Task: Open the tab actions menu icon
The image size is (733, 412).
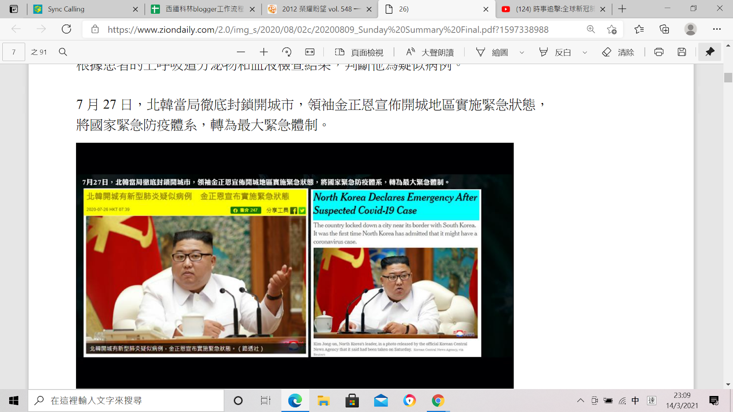Action: click(14, 9)
